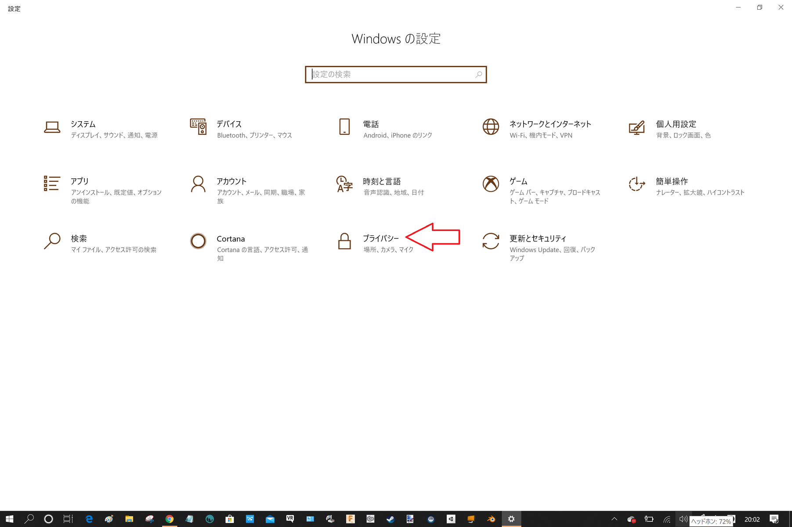Click the 個人用設定 heading

(676, 124)
